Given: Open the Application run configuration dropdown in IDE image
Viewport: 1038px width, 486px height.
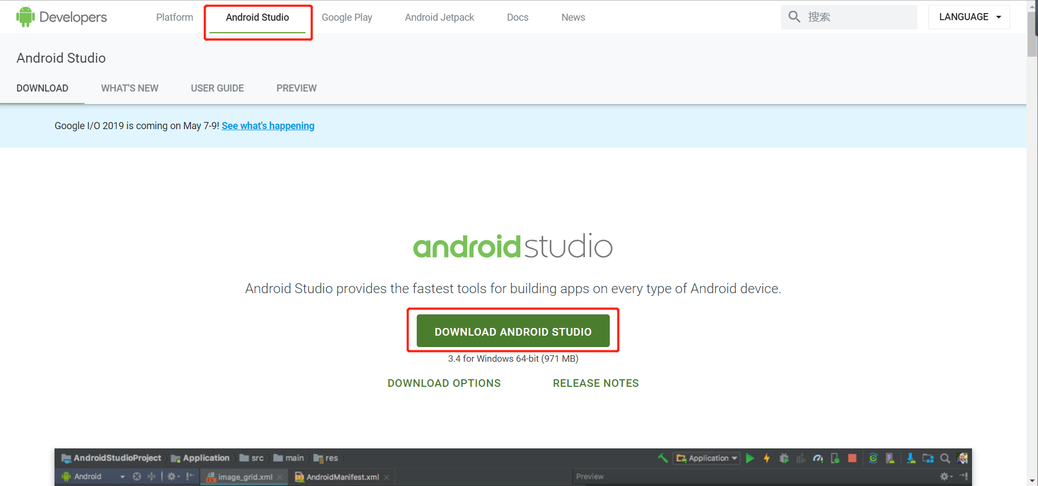Looking at the screenshot, I should [706, 458].
